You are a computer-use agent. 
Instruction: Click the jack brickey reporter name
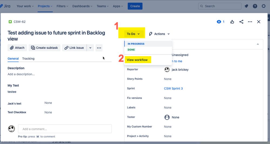click(x=180, y=70)
